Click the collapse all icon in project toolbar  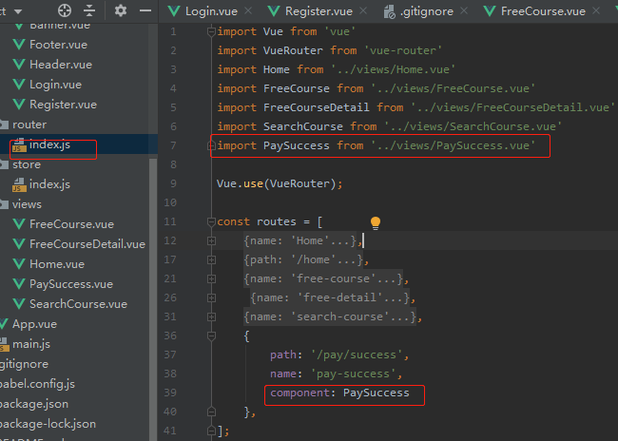[89, 10]
